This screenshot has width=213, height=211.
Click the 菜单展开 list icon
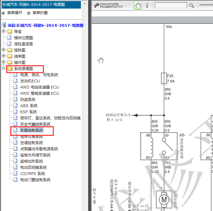3,13
